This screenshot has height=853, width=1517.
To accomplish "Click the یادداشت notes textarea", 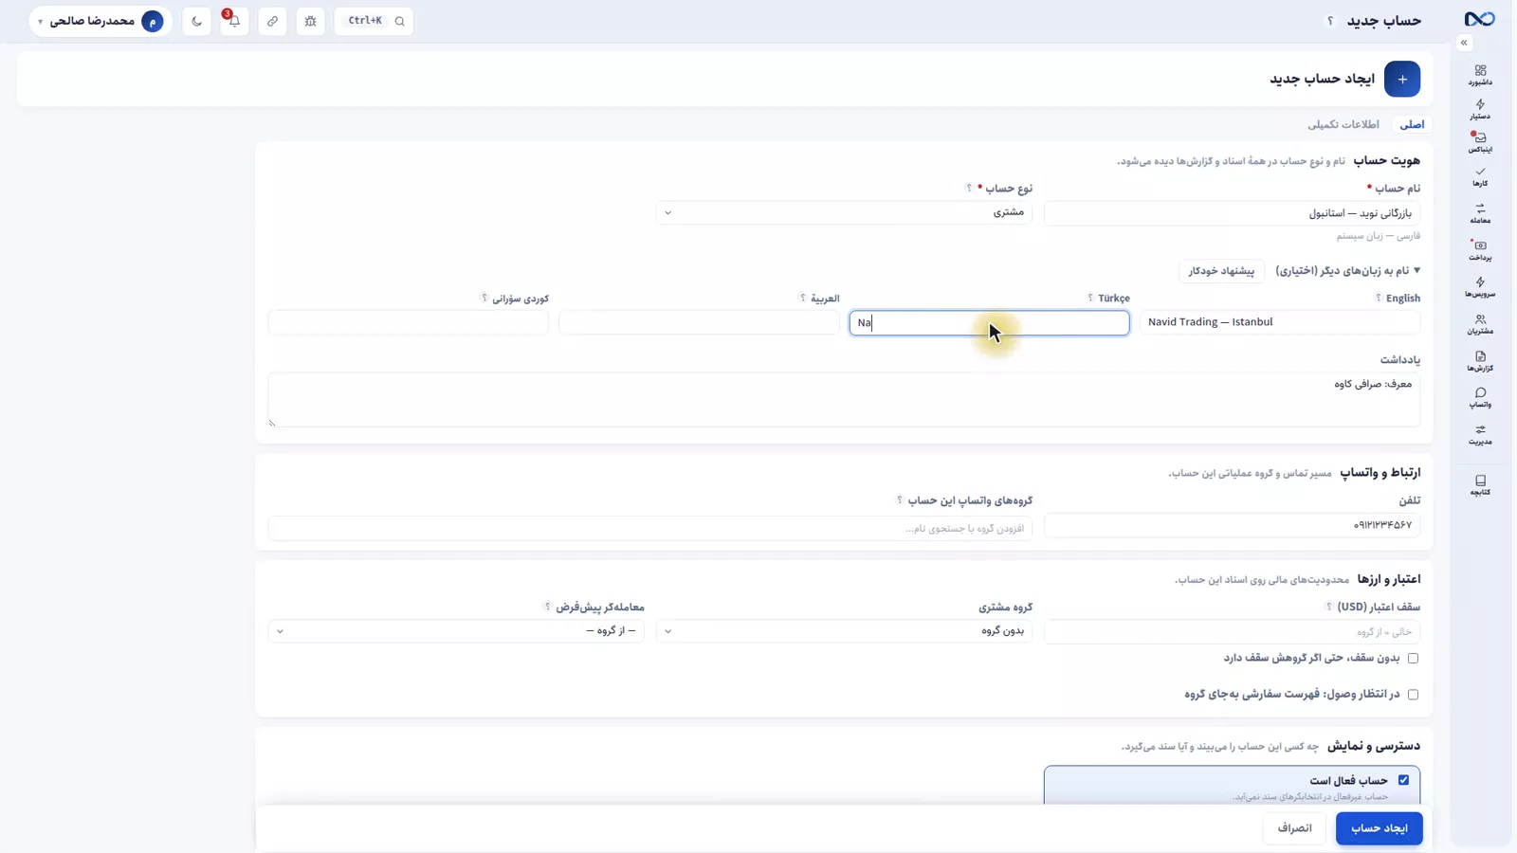I will (844, 399).
